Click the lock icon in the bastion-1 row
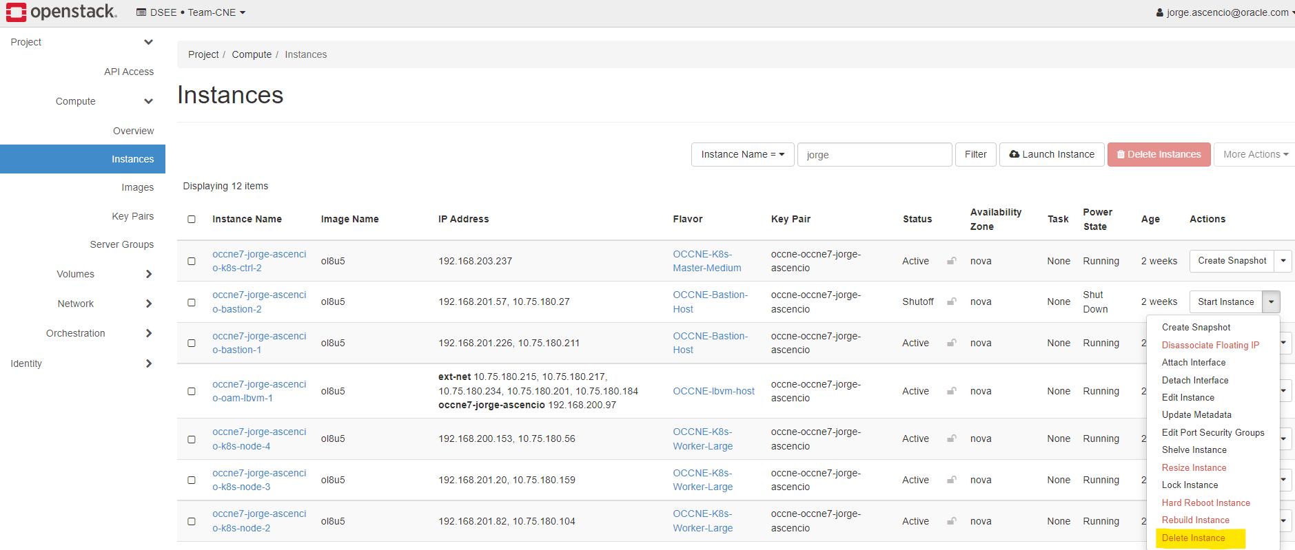Viewport: 1295px width, 550px height. [x=952, y=343]
